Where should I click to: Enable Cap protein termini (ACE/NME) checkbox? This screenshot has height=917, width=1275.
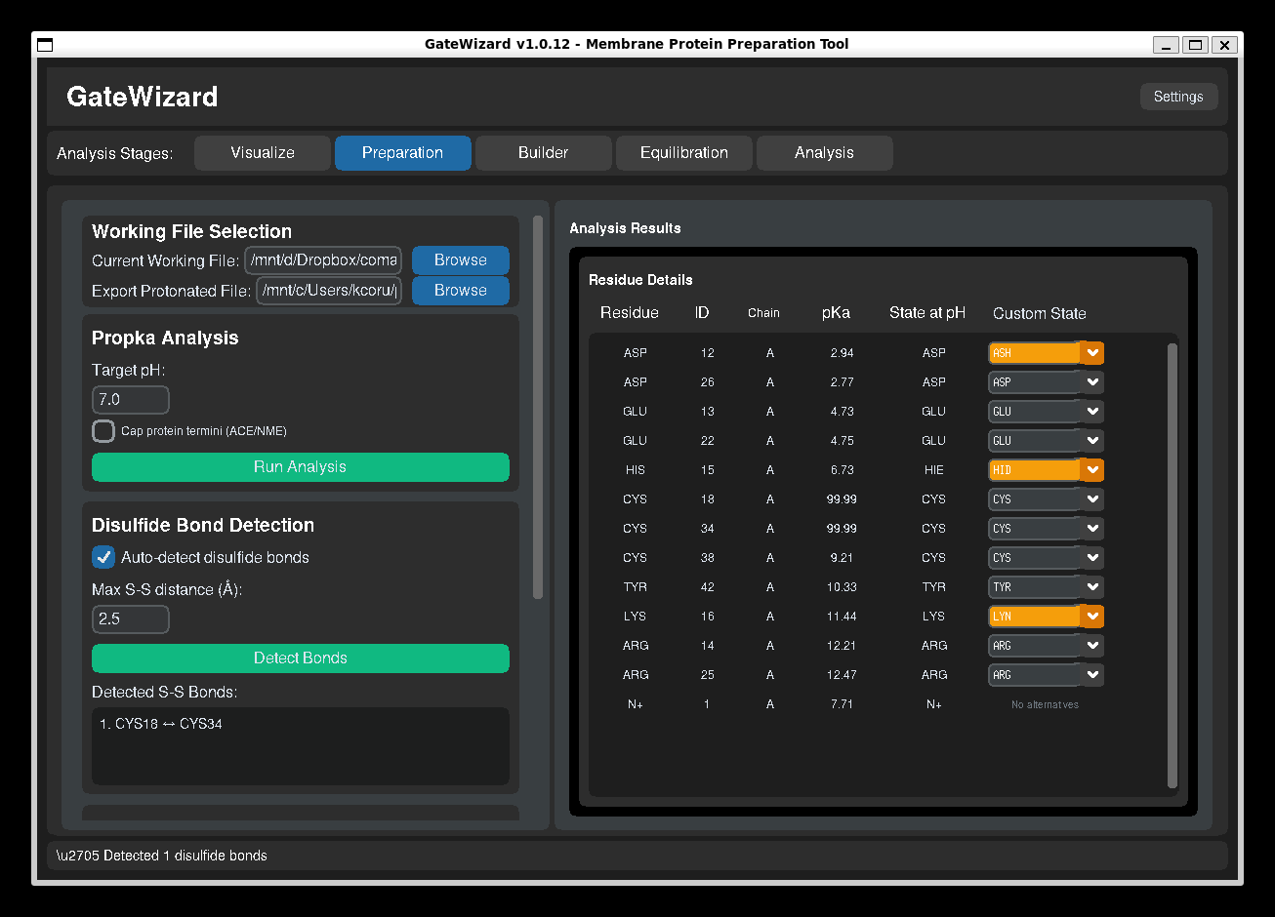pos(103,431)
